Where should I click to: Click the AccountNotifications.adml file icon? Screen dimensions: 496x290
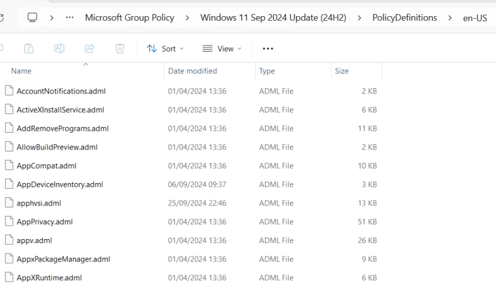pos(9,91)
